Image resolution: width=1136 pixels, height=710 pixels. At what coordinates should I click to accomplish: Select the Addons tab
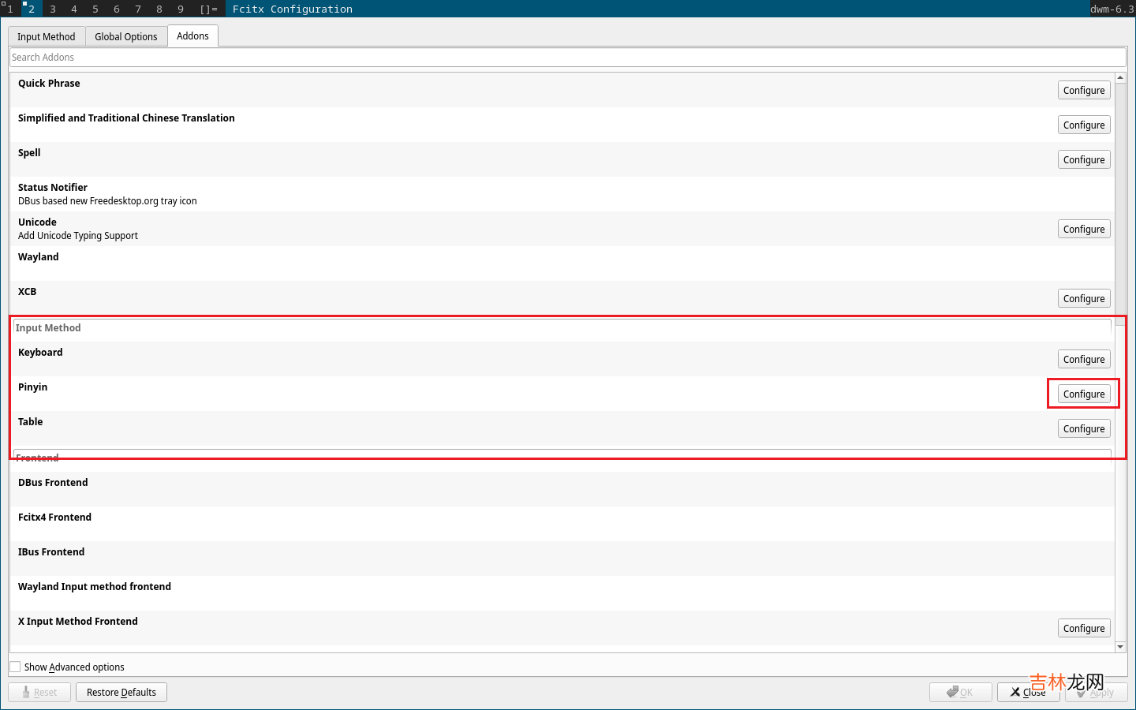tap(192, 36)
